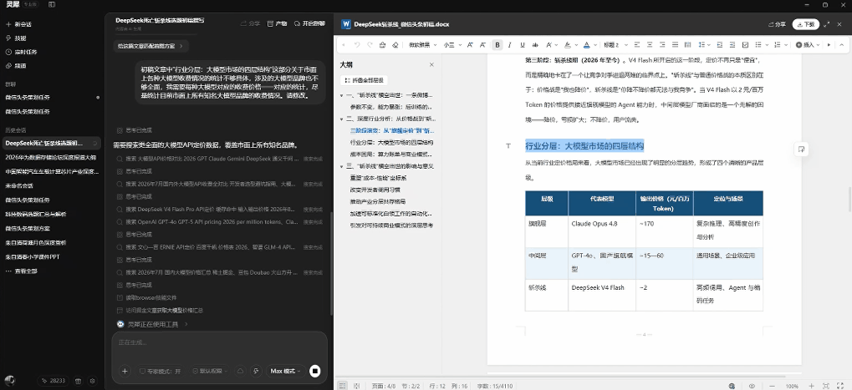Toggle the 专家模式 expert mode checkbox
852x390 pixels.
pyautogui.click(x=161, y=371)
